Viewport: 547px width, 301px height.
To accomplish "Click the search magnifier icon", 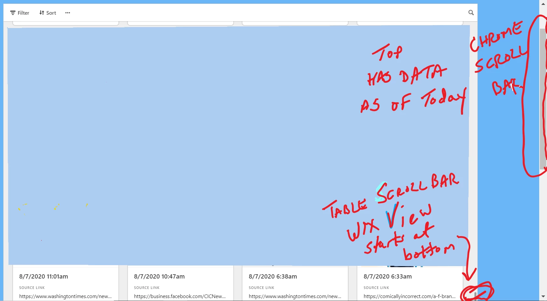I will coord(471,12).
